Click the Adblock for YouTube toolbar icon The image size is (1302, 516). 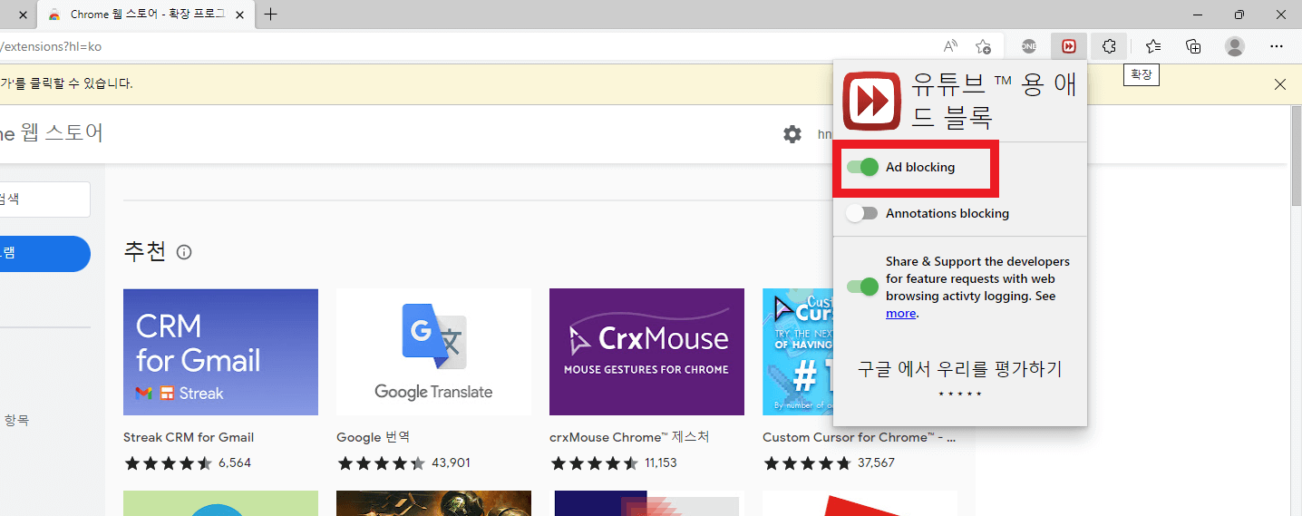point(1069,46)
